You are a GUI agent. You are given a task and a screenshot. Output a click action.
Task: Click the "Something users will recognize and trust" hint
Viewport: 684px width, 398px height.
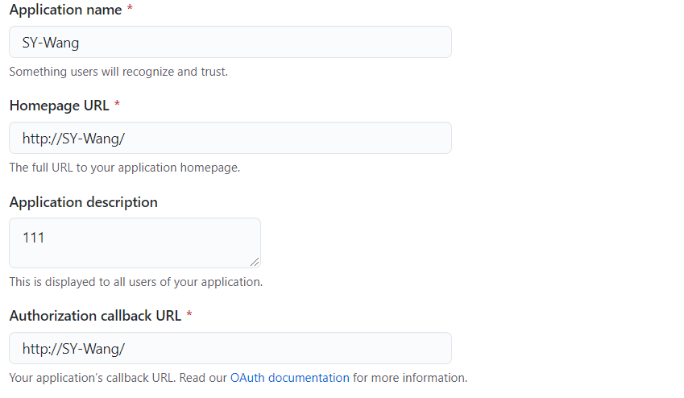point(118,72)
